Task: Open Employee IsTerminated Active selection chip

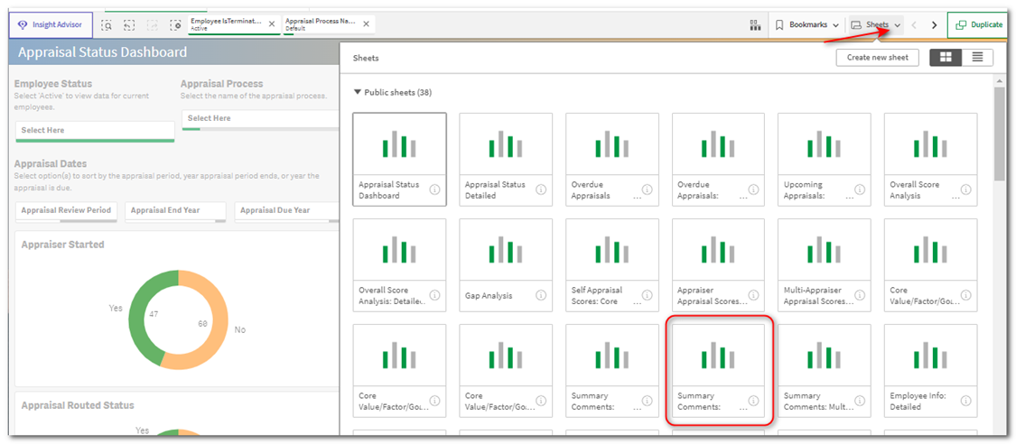Action: [226, 24]
